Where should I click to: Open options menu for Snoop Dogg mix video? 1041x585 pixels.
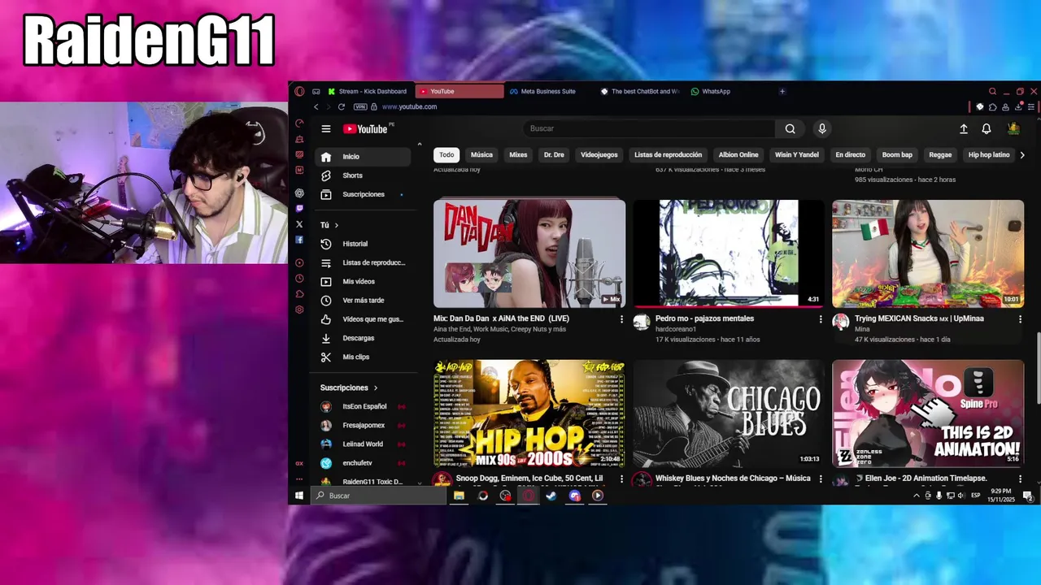pos(621,479)
